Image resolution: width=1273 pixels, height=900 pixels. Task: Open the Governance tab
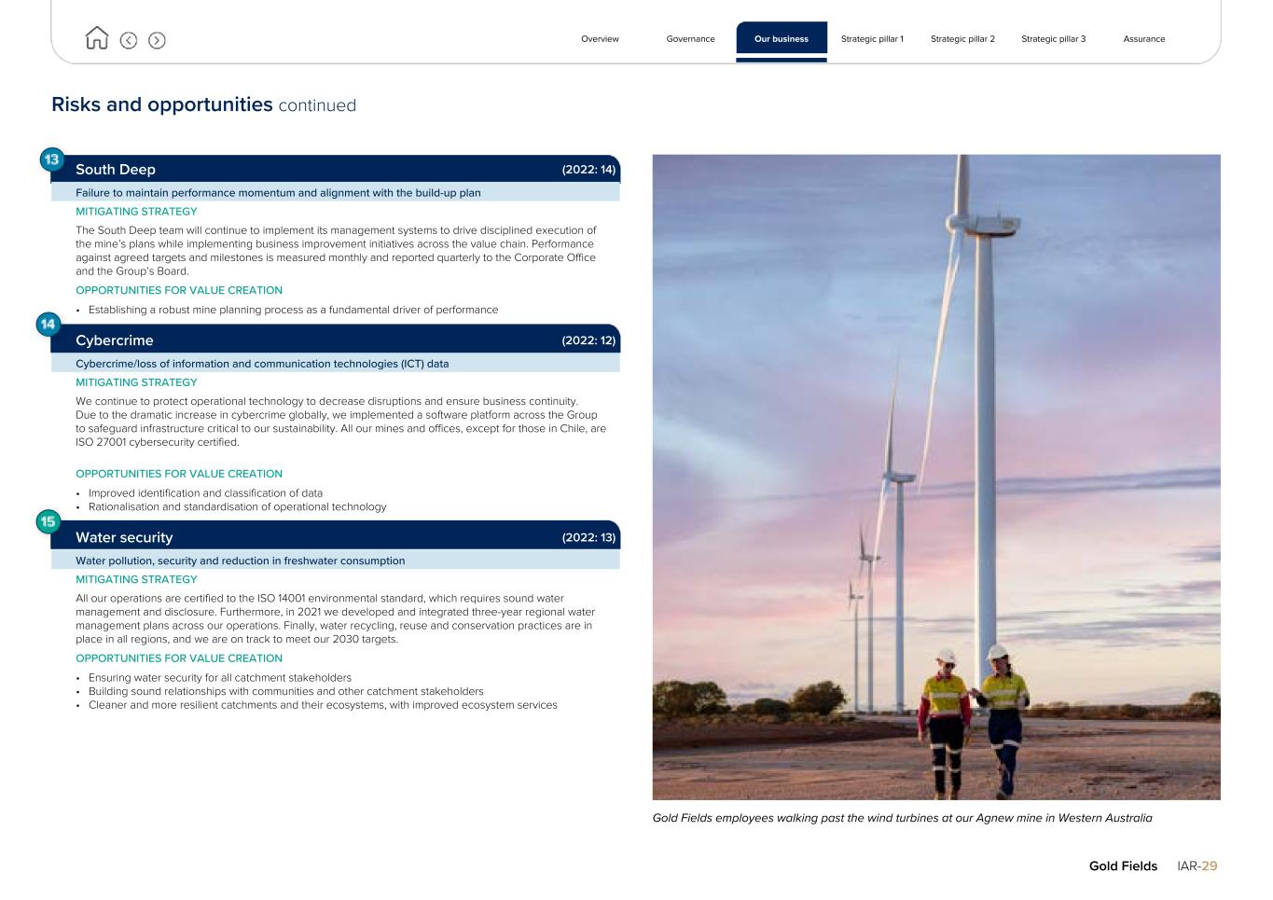(x=690, y=39)
